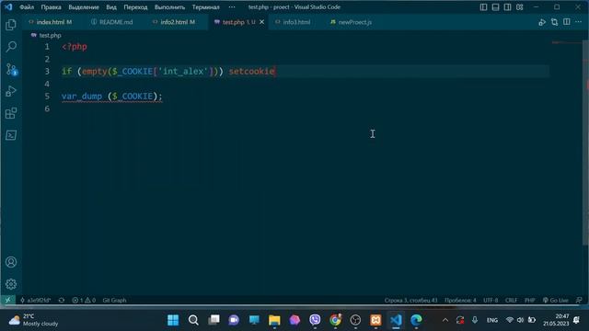Click the Run file icon in editor toolbar

(542, 22)
